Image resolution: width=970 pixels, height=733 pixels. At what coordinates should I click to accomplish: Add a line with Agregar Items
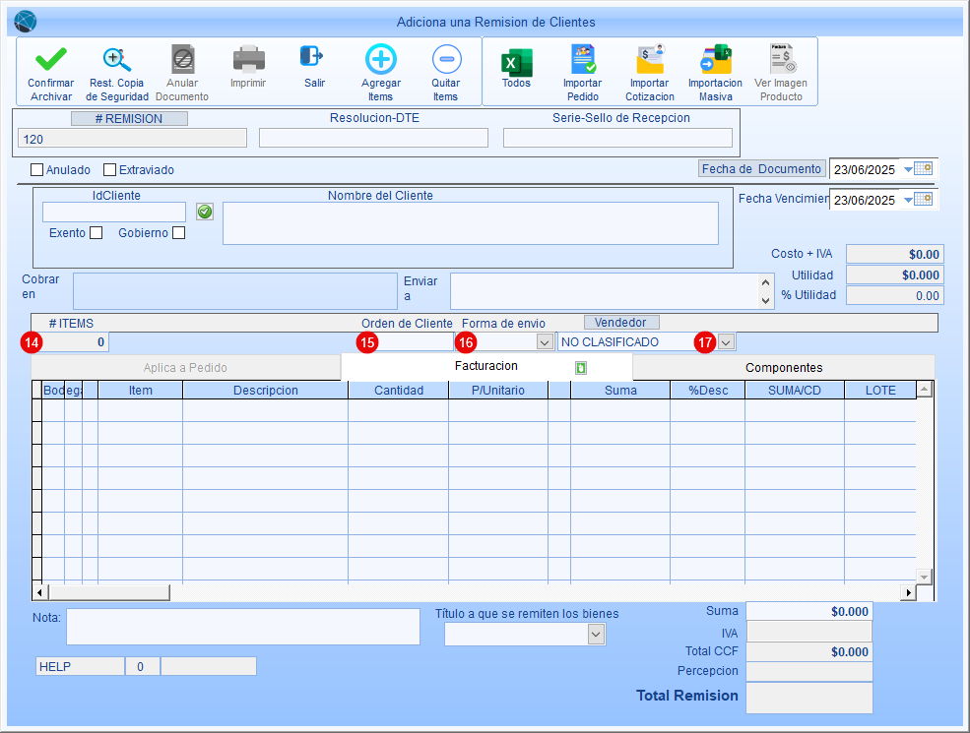pos(380,61)
